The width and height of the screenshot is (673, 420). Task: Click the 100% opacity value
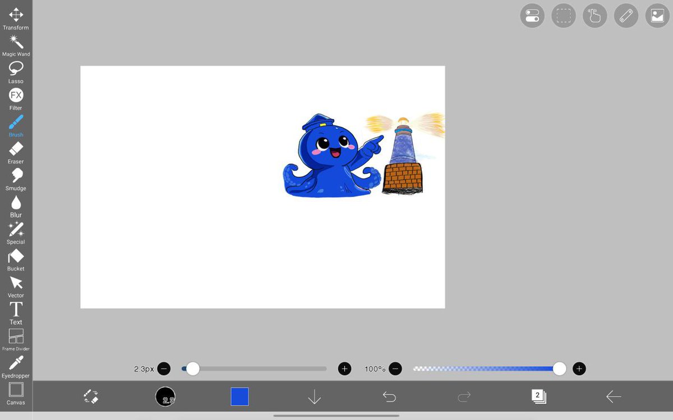click(375, 369)
